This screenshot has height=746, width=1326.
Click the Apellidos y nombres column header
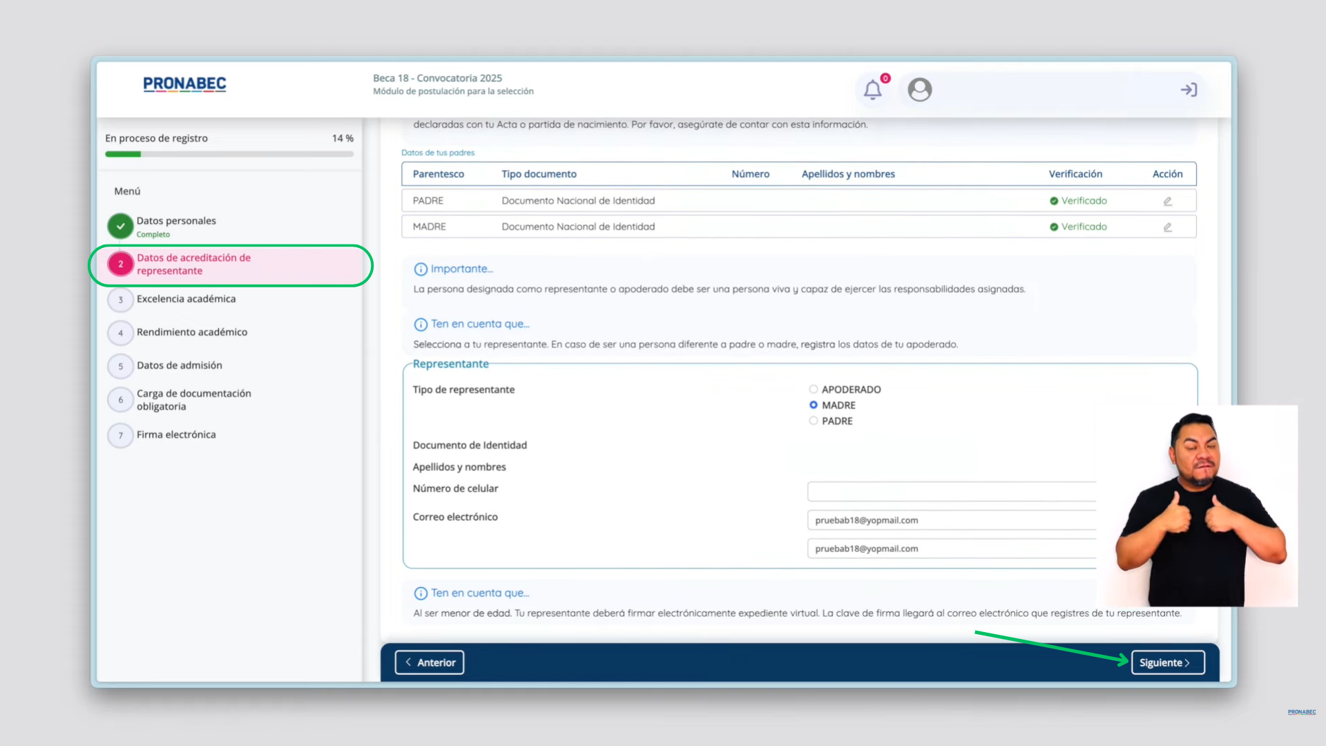[848, 174]
